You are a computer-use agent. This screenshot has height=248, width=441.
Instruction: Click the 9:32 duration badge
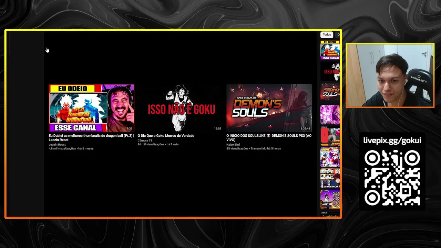click(129, 129)
